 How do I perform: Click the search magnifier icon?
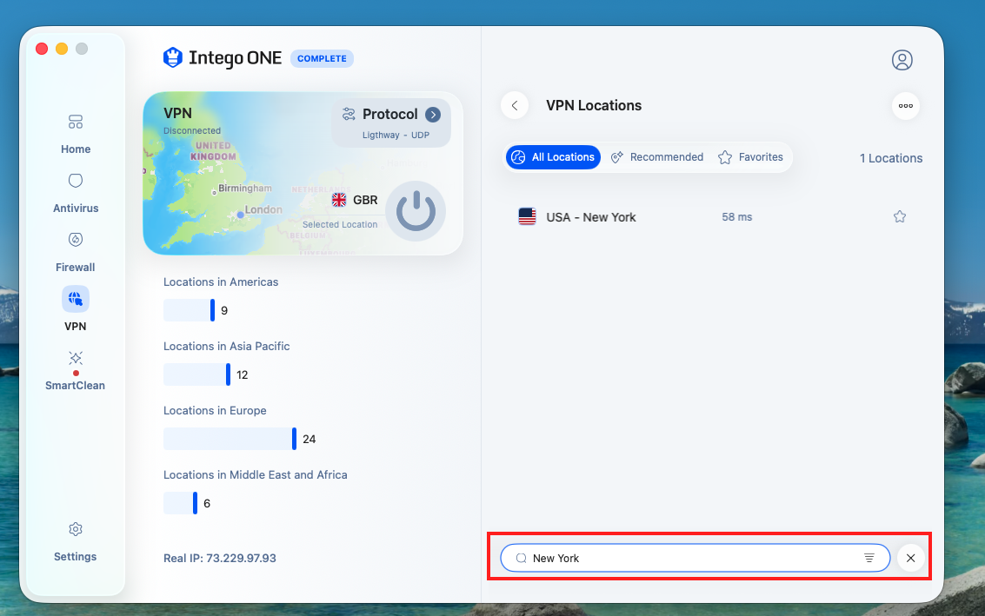tap(521, 559)
